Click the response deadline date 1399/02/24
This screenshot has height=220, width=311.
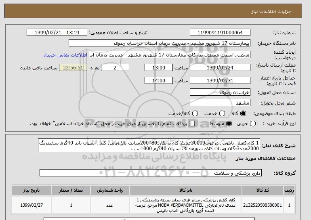click(220, 67)
